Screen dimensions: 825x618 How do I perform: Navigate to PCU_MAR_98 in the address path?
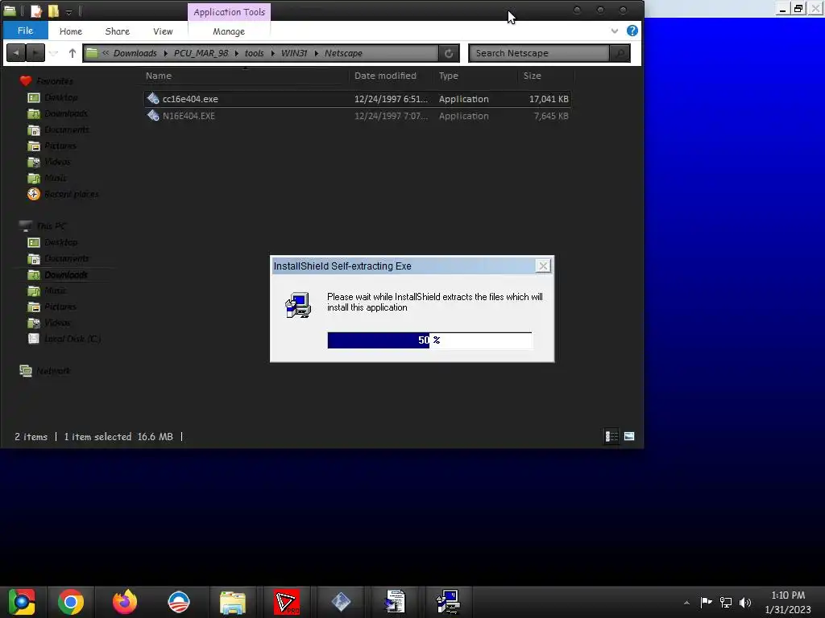coord(201,53)
